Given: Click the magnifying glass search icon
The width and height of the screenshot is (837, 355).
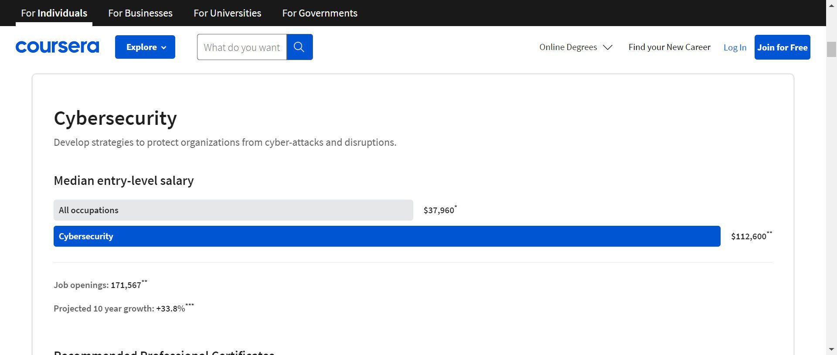Looking at the screenshot, I should click(299, 47).
